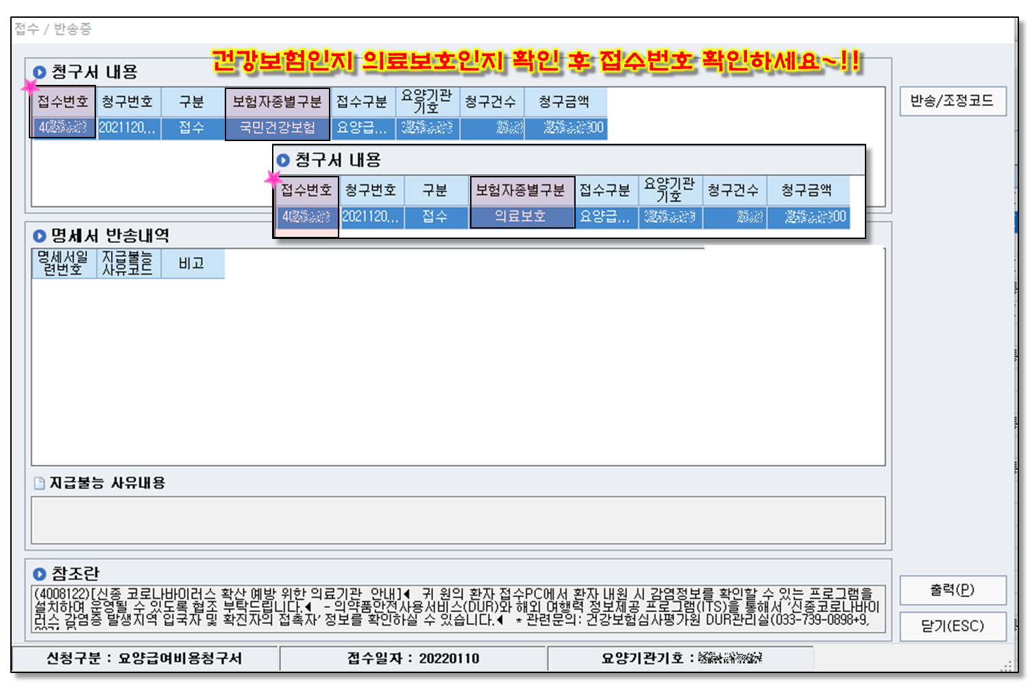Click the 비고 column header
Viewport: 1030px width, 684px height.
(192, 264)
